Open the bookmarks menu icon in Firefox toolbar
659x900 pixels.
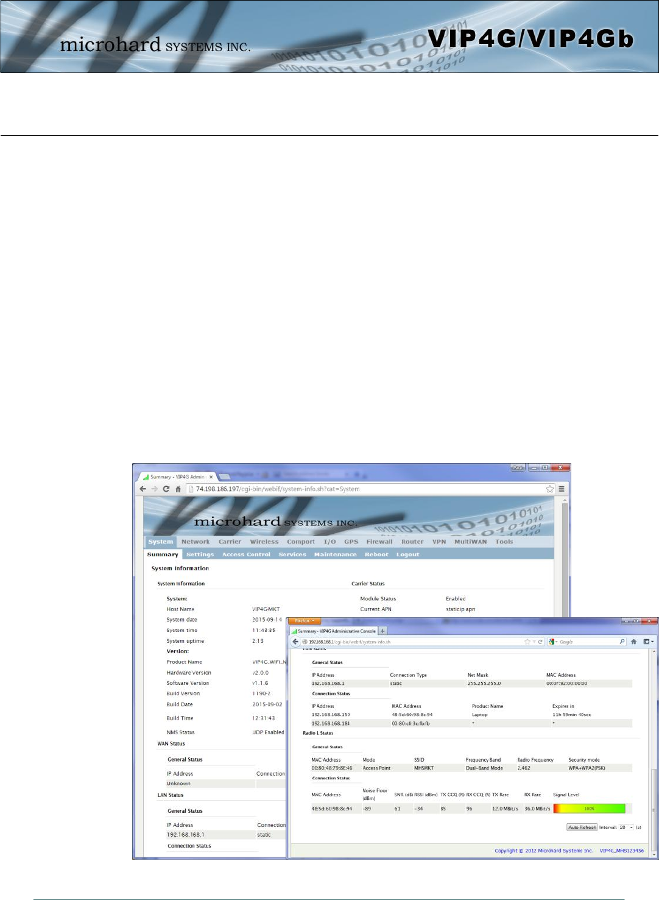tap(648, 642)
